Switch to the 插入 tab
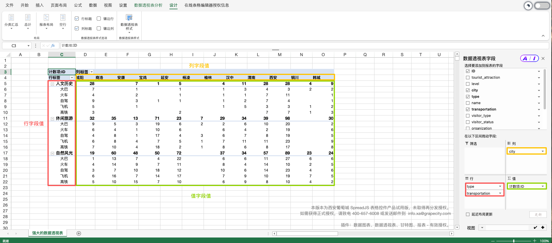Screen dimensions: 552x243 pos(40,5)
